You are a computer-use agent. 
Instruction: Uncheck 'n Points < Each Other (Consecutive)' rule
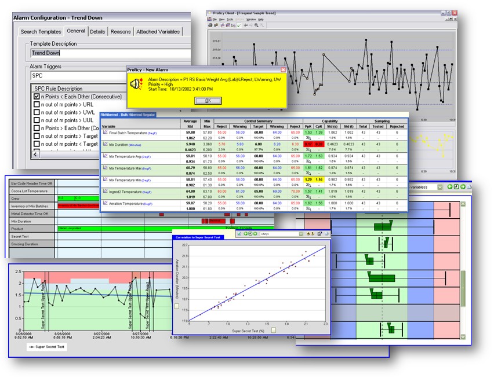click(37, 97)
